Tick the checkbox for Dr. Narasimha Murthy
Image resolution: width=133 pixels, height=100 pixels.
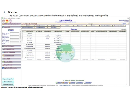23,48
